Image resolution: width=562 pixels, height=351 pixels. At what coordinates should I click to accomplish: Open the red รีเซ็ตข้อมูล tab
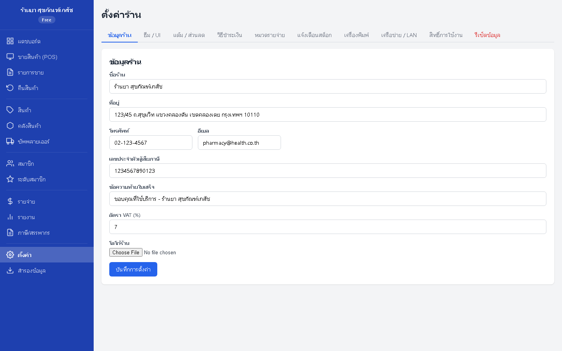tap(487, 35)
